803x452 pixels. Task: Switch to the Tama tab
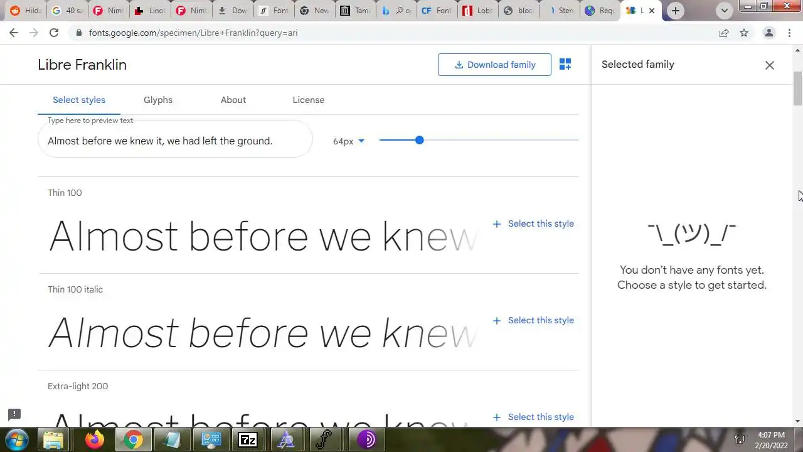click(356, 11)
